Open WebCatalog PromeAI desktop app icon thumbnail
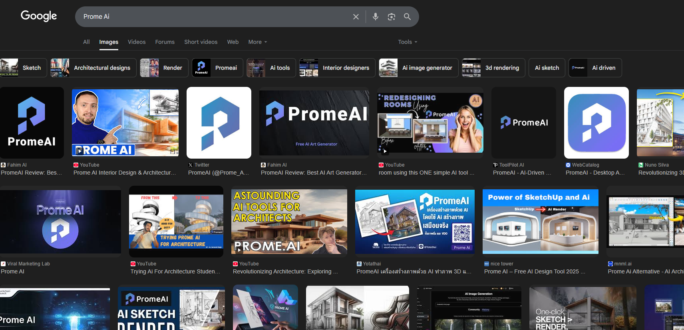The image size is (684, 330). point(597,123)
